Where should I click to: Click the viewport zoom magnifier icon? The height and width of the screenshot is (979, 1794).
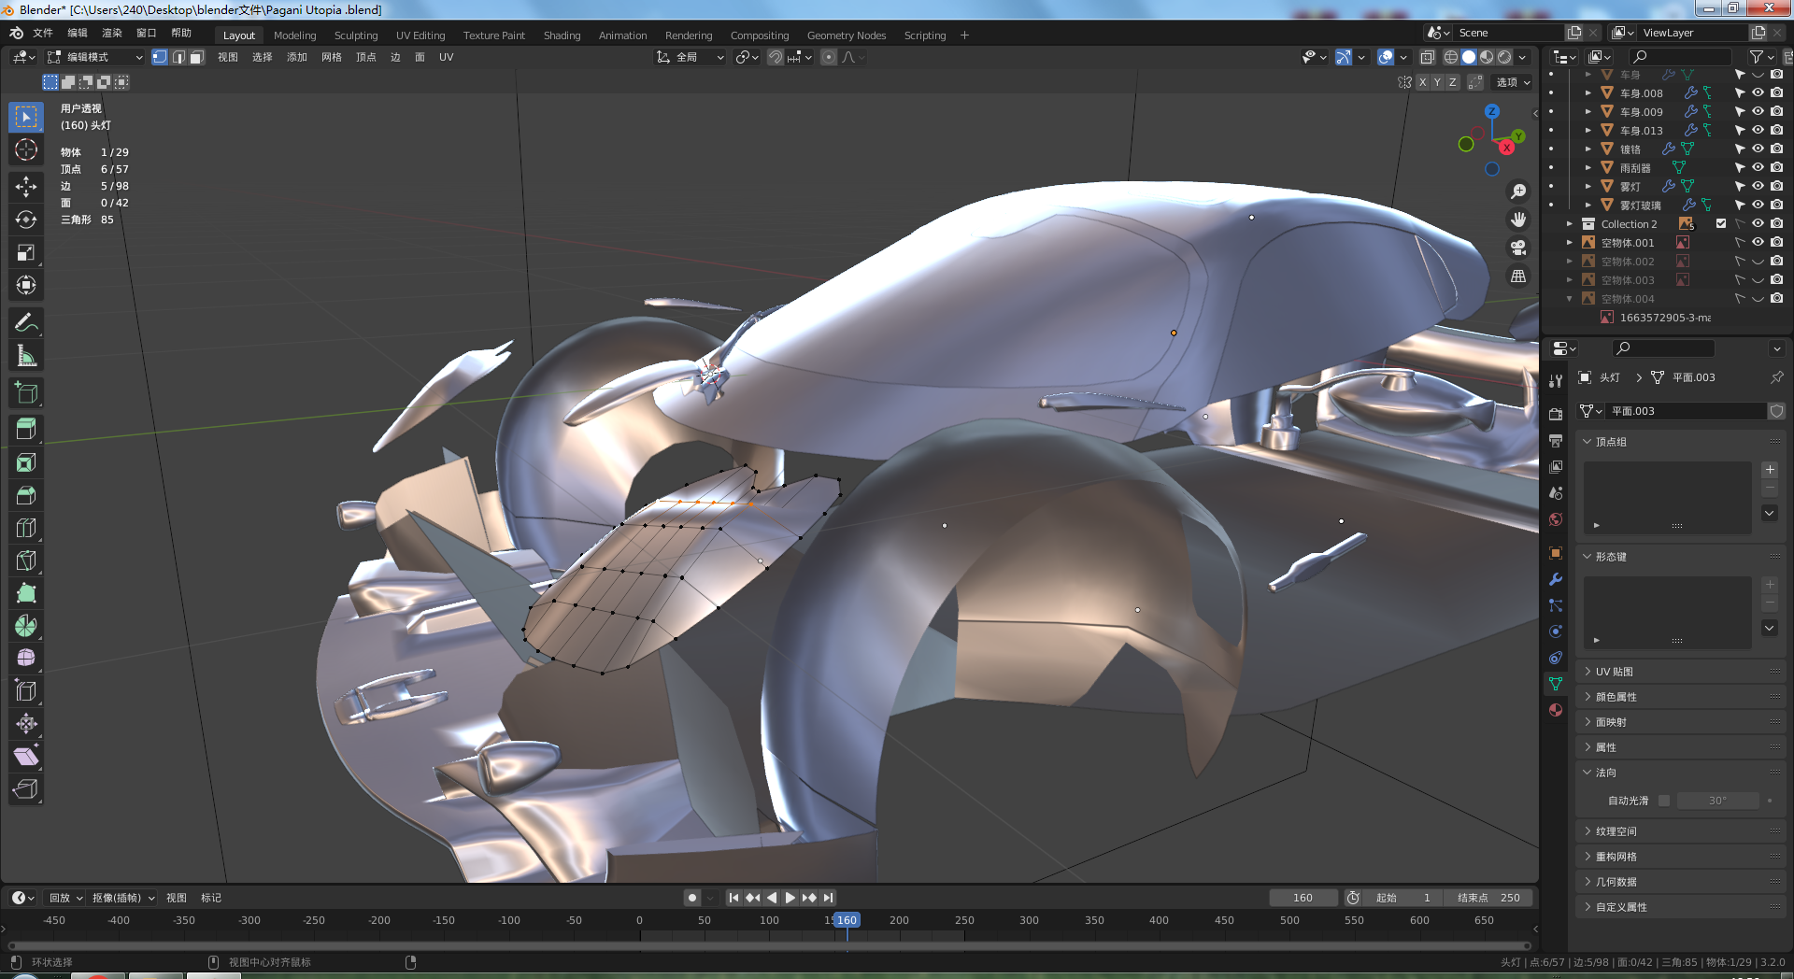click(1518, 192)
